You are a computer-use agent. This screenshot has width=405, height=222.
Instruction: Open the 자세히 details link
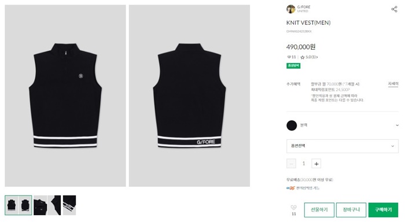pos(393,84)
